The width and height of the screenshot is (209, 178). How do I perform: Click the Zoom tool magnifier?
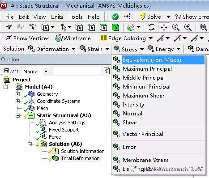coord(176,27)
